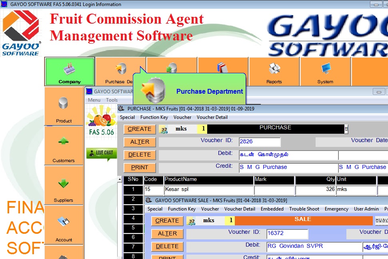Screen dimensions: 388x259
Task: Minimize the inner Gayoo Software window
Action: [378, 92]
